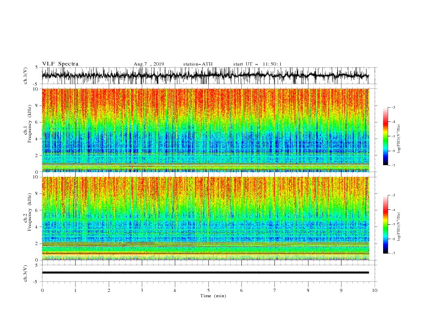Click the ch.1(V) waveform tick label "5"
The image size is (422, 326).
coord(37,67)
